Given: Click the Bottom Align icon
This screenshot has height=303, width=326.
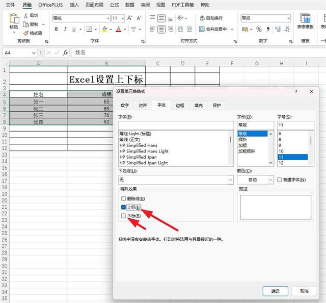Looking at the screenshot, I should [170, 19].
